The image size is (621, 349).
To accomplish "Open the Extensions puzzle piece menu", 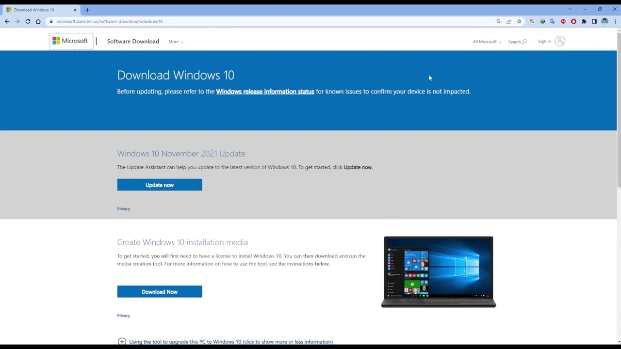I will click(x=584, y=21).
